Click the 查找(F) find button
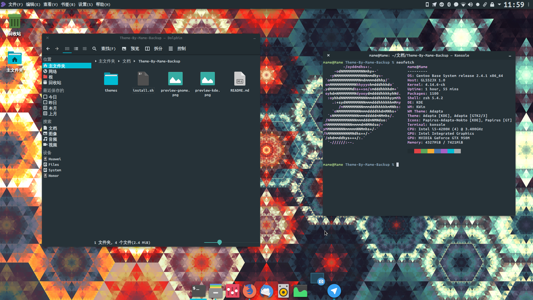533x300 pixels. (104, 49)
